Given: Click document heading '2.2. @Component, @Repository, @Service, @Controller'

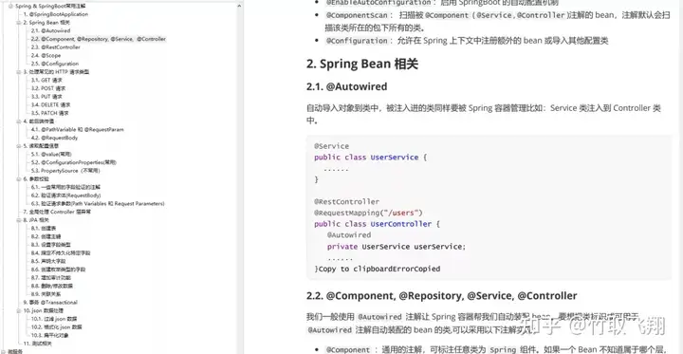Looking at the screenshot, I should click(x=442, y=296).
